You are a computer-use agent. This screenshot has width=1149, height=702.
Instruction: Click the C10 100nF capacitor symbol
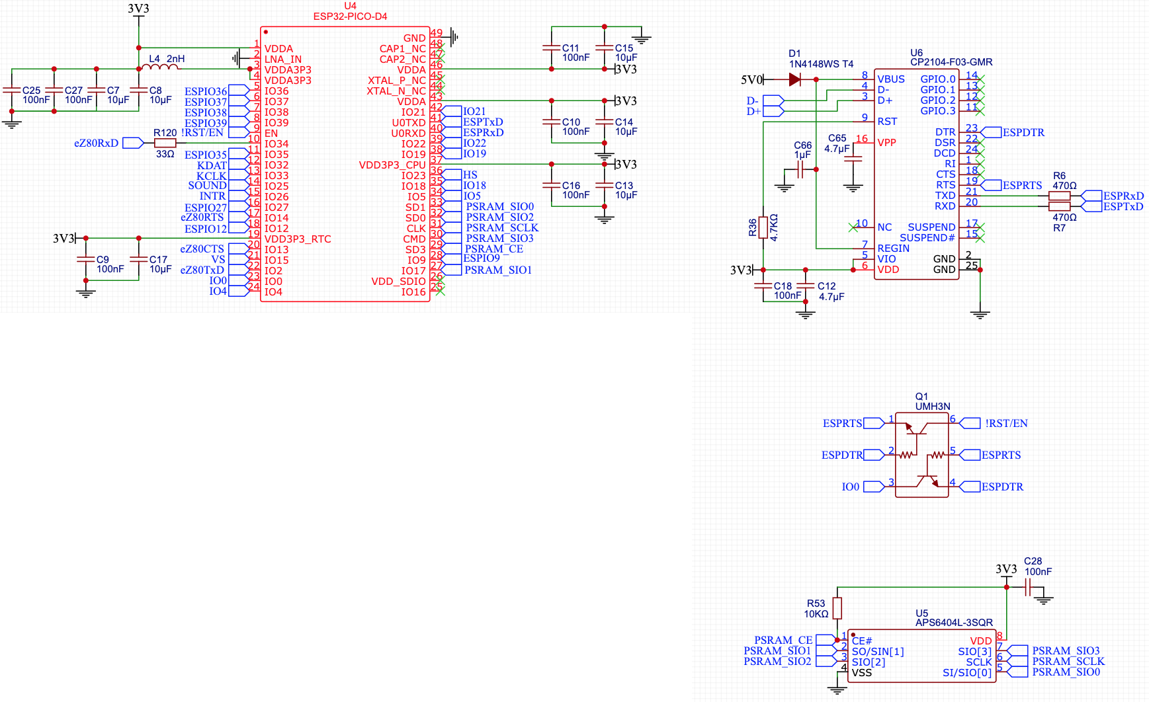(552, 122)
